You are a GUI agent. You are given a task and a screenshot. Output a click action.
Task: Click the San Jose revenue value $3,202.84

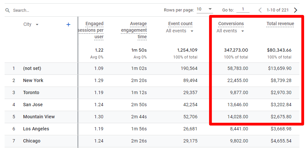click(x=279, y=105)
